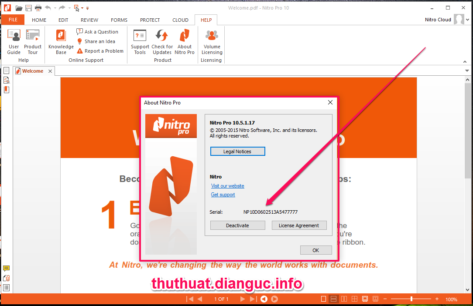The image size is (473, 306).
Task: Click the Open folder icon in quick access toolbar
Action: pyautogui.click(x=19, y=8)
